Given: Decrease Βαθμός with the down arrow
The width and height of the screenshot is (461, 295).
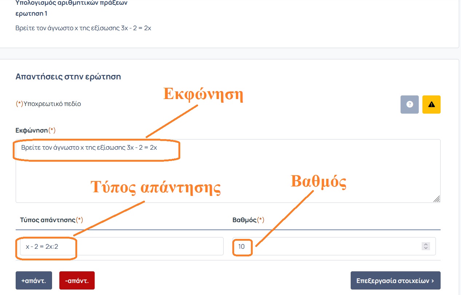Looking at the screenshot, I should click(426, 248).
